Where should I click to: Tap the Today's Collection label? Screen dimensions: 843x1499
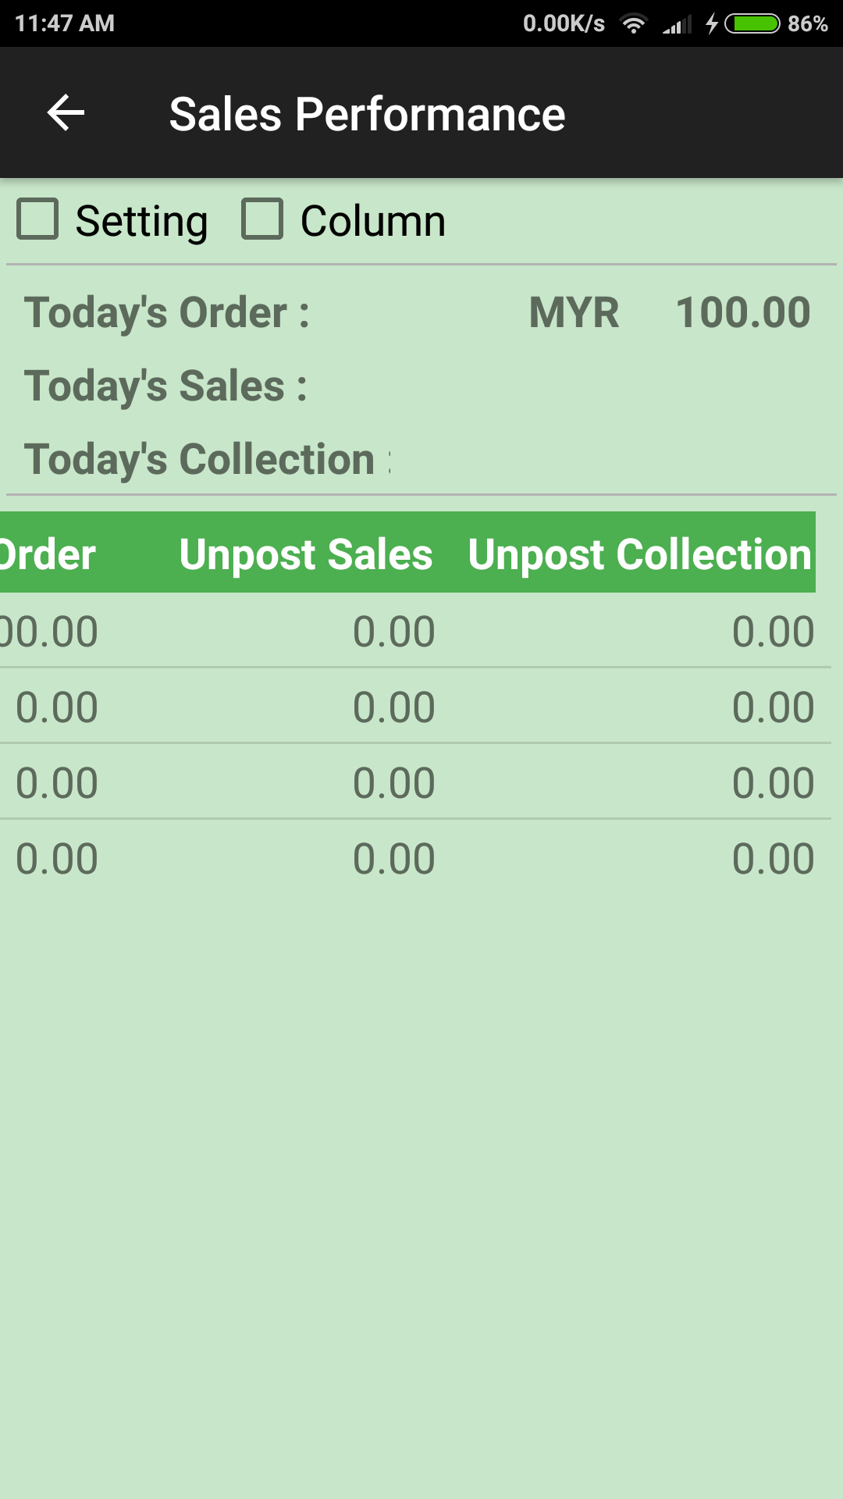coord(203,459)
